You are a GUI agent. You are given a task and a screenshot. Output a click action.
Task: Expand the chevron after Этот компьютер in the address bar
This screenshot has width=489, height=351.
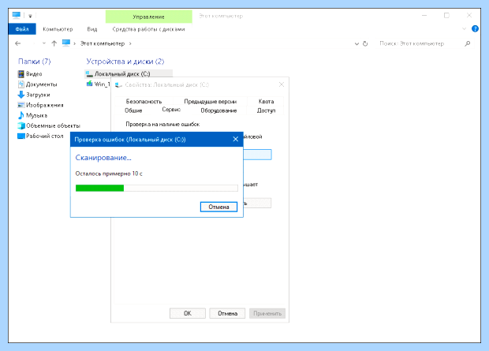click(x=130, y=43)
